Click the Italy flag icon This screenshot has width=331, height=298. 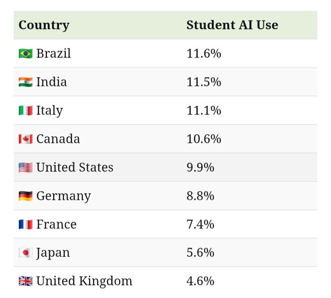26,110
